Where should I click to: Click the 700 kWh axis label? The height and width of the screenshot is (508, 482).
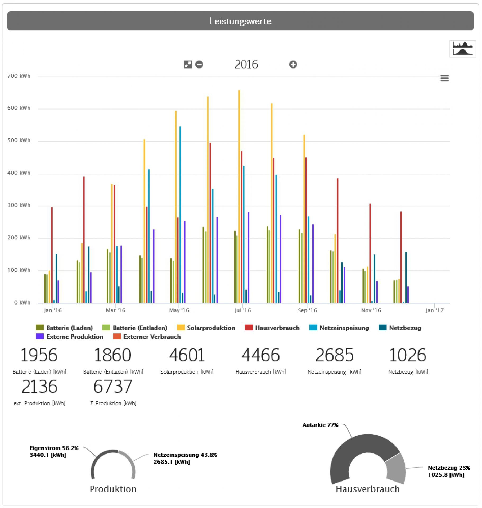coord(19,76)
